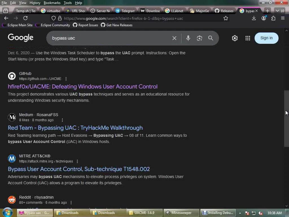Open Eclipse Main Site bookmark
The image size is (289, 217).
17,25
